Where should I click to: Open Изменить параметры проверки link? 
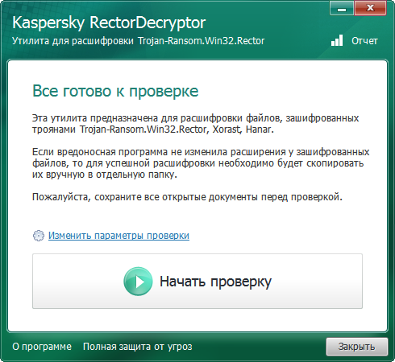pyautogui.click(x=118, y=236)
